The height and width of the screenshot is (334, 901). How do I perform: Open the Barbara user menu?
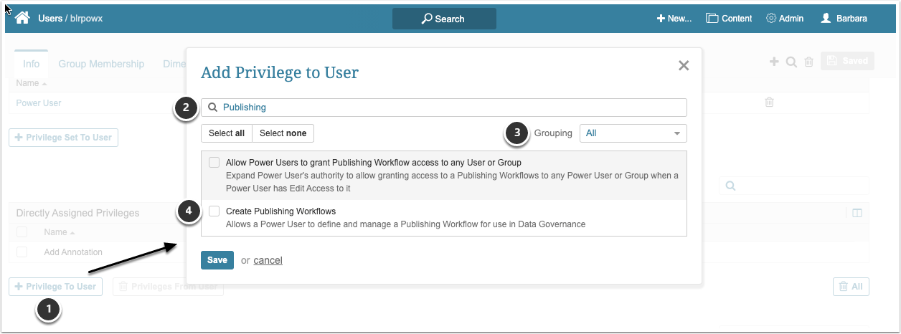(844, 19)
